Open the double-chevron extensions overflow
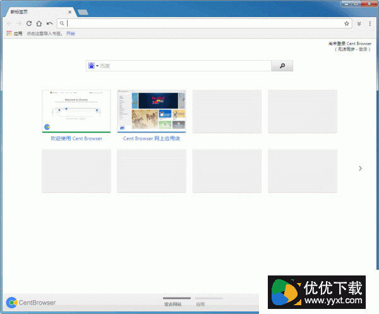This screenshot has height=314, width=379. pos(359,23)
